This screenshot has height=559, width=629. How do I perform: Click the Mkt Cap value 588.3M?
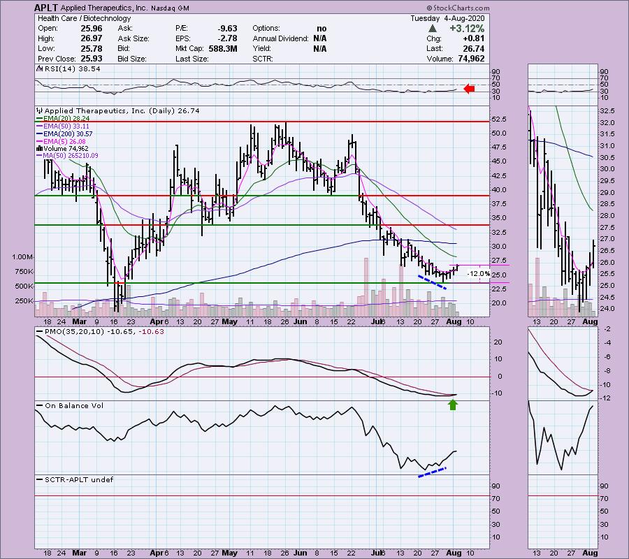pos(223,48)
